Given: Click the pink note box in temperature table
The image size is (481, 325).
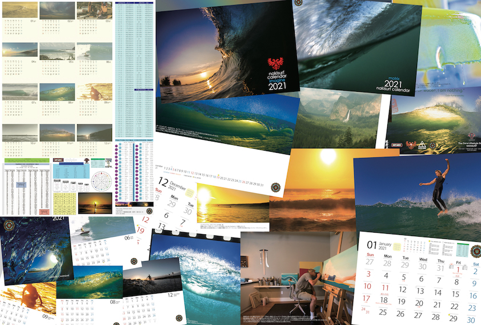Looking at the screenshot, I should click(x=45, y=212).
